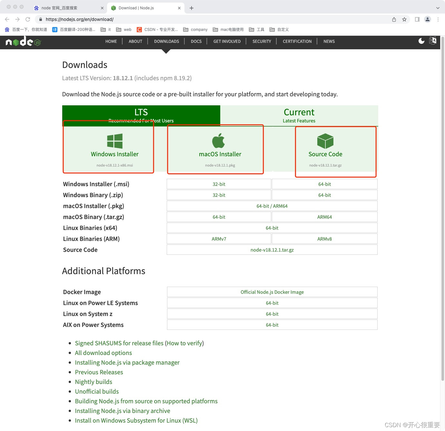Download macOS Binary (.tar.gz) 64-bit
The width and height of the screenshot is (445, 431).
pos(219,217)
